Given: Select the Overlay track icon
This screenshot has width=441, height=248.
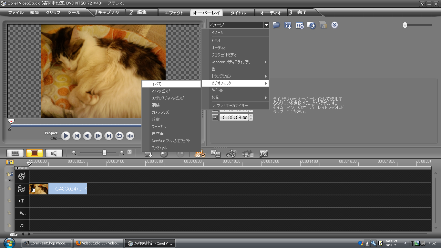Looking at the screenshot, I should click(x=22, y=189).
